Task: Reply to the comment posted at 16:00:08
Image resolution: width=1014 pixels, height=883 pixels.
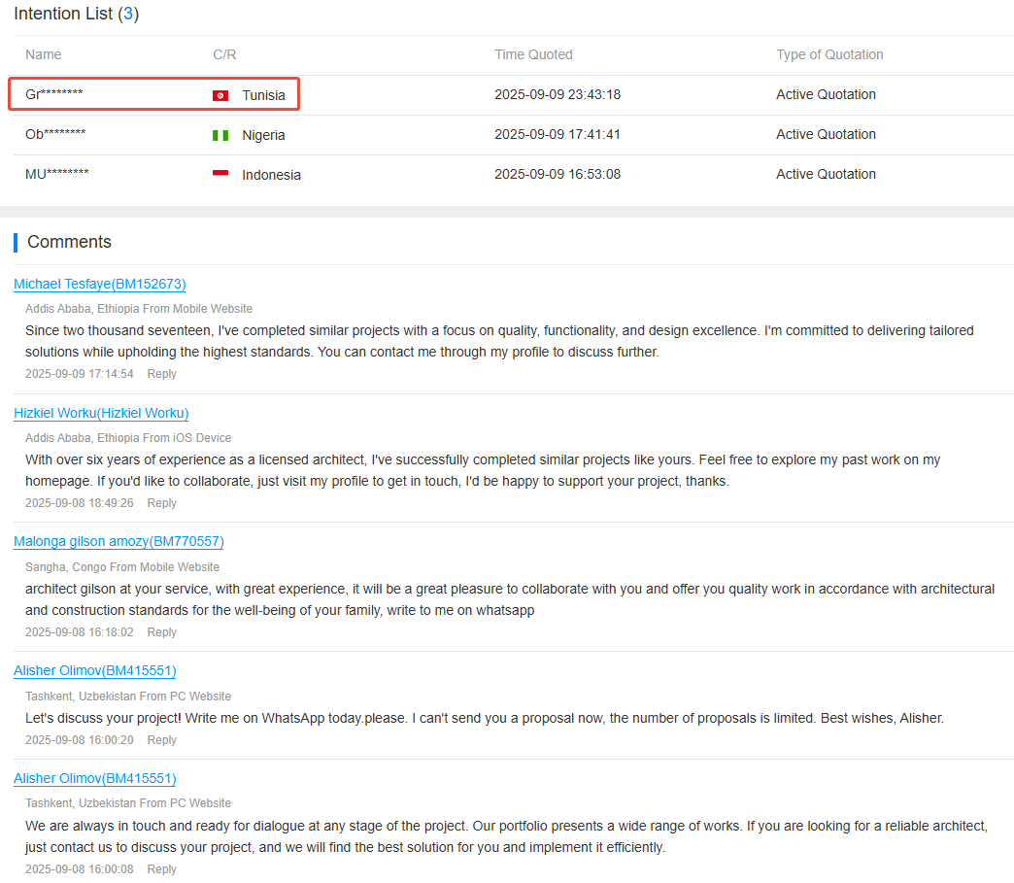Action: 161,869
